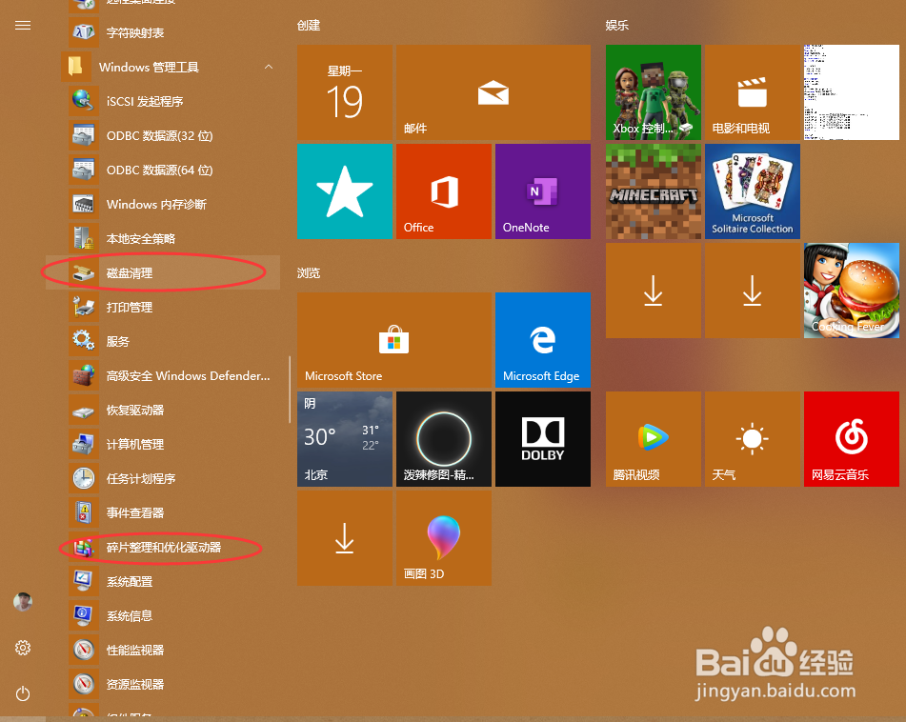Open 计算机管理

coord(164,444)
